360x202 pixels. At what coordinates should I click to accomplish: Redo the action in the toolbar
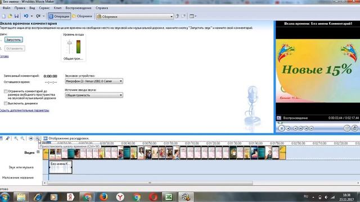[38, 16]
